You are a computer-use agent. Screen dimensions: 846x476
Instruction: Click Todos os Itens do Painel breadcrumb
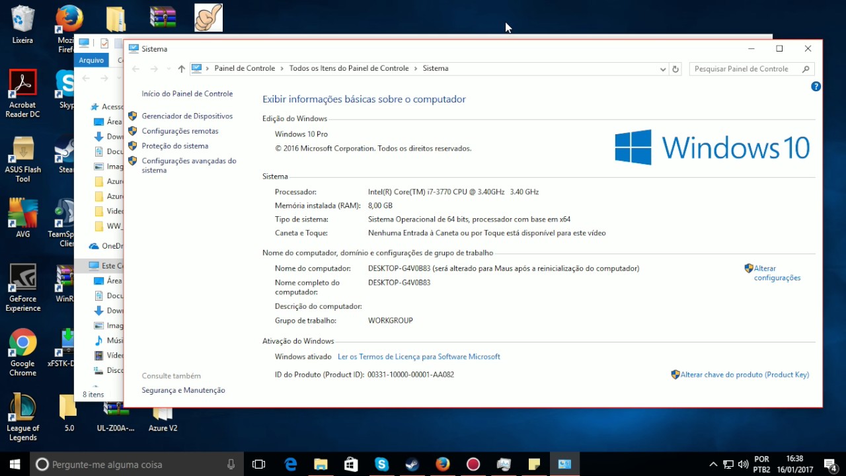pos(349,68)
